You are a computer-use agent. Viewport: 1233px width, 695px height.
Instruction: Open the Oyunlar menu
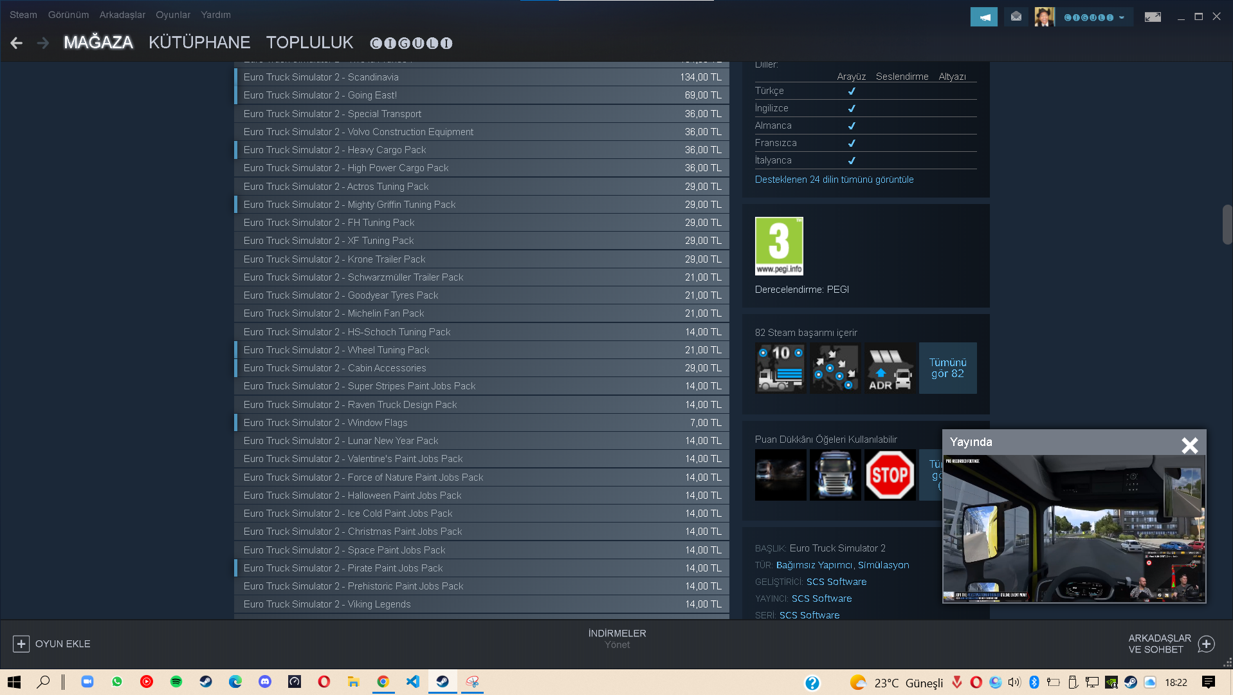pos(173,14)
